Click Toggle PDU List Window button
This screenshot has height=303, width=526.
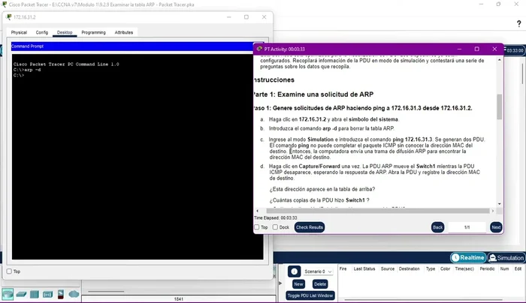point(310,295)
